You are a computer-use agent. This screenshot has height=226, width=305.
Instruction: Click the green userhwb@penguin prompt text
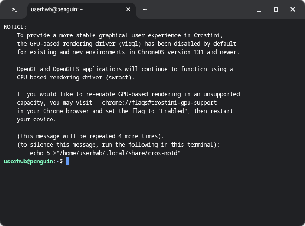[x=29, y=161]
